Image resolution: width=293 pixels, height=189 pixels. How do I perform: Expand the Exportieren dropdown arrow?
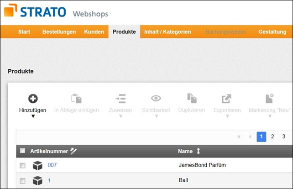(x=227, y=116)
